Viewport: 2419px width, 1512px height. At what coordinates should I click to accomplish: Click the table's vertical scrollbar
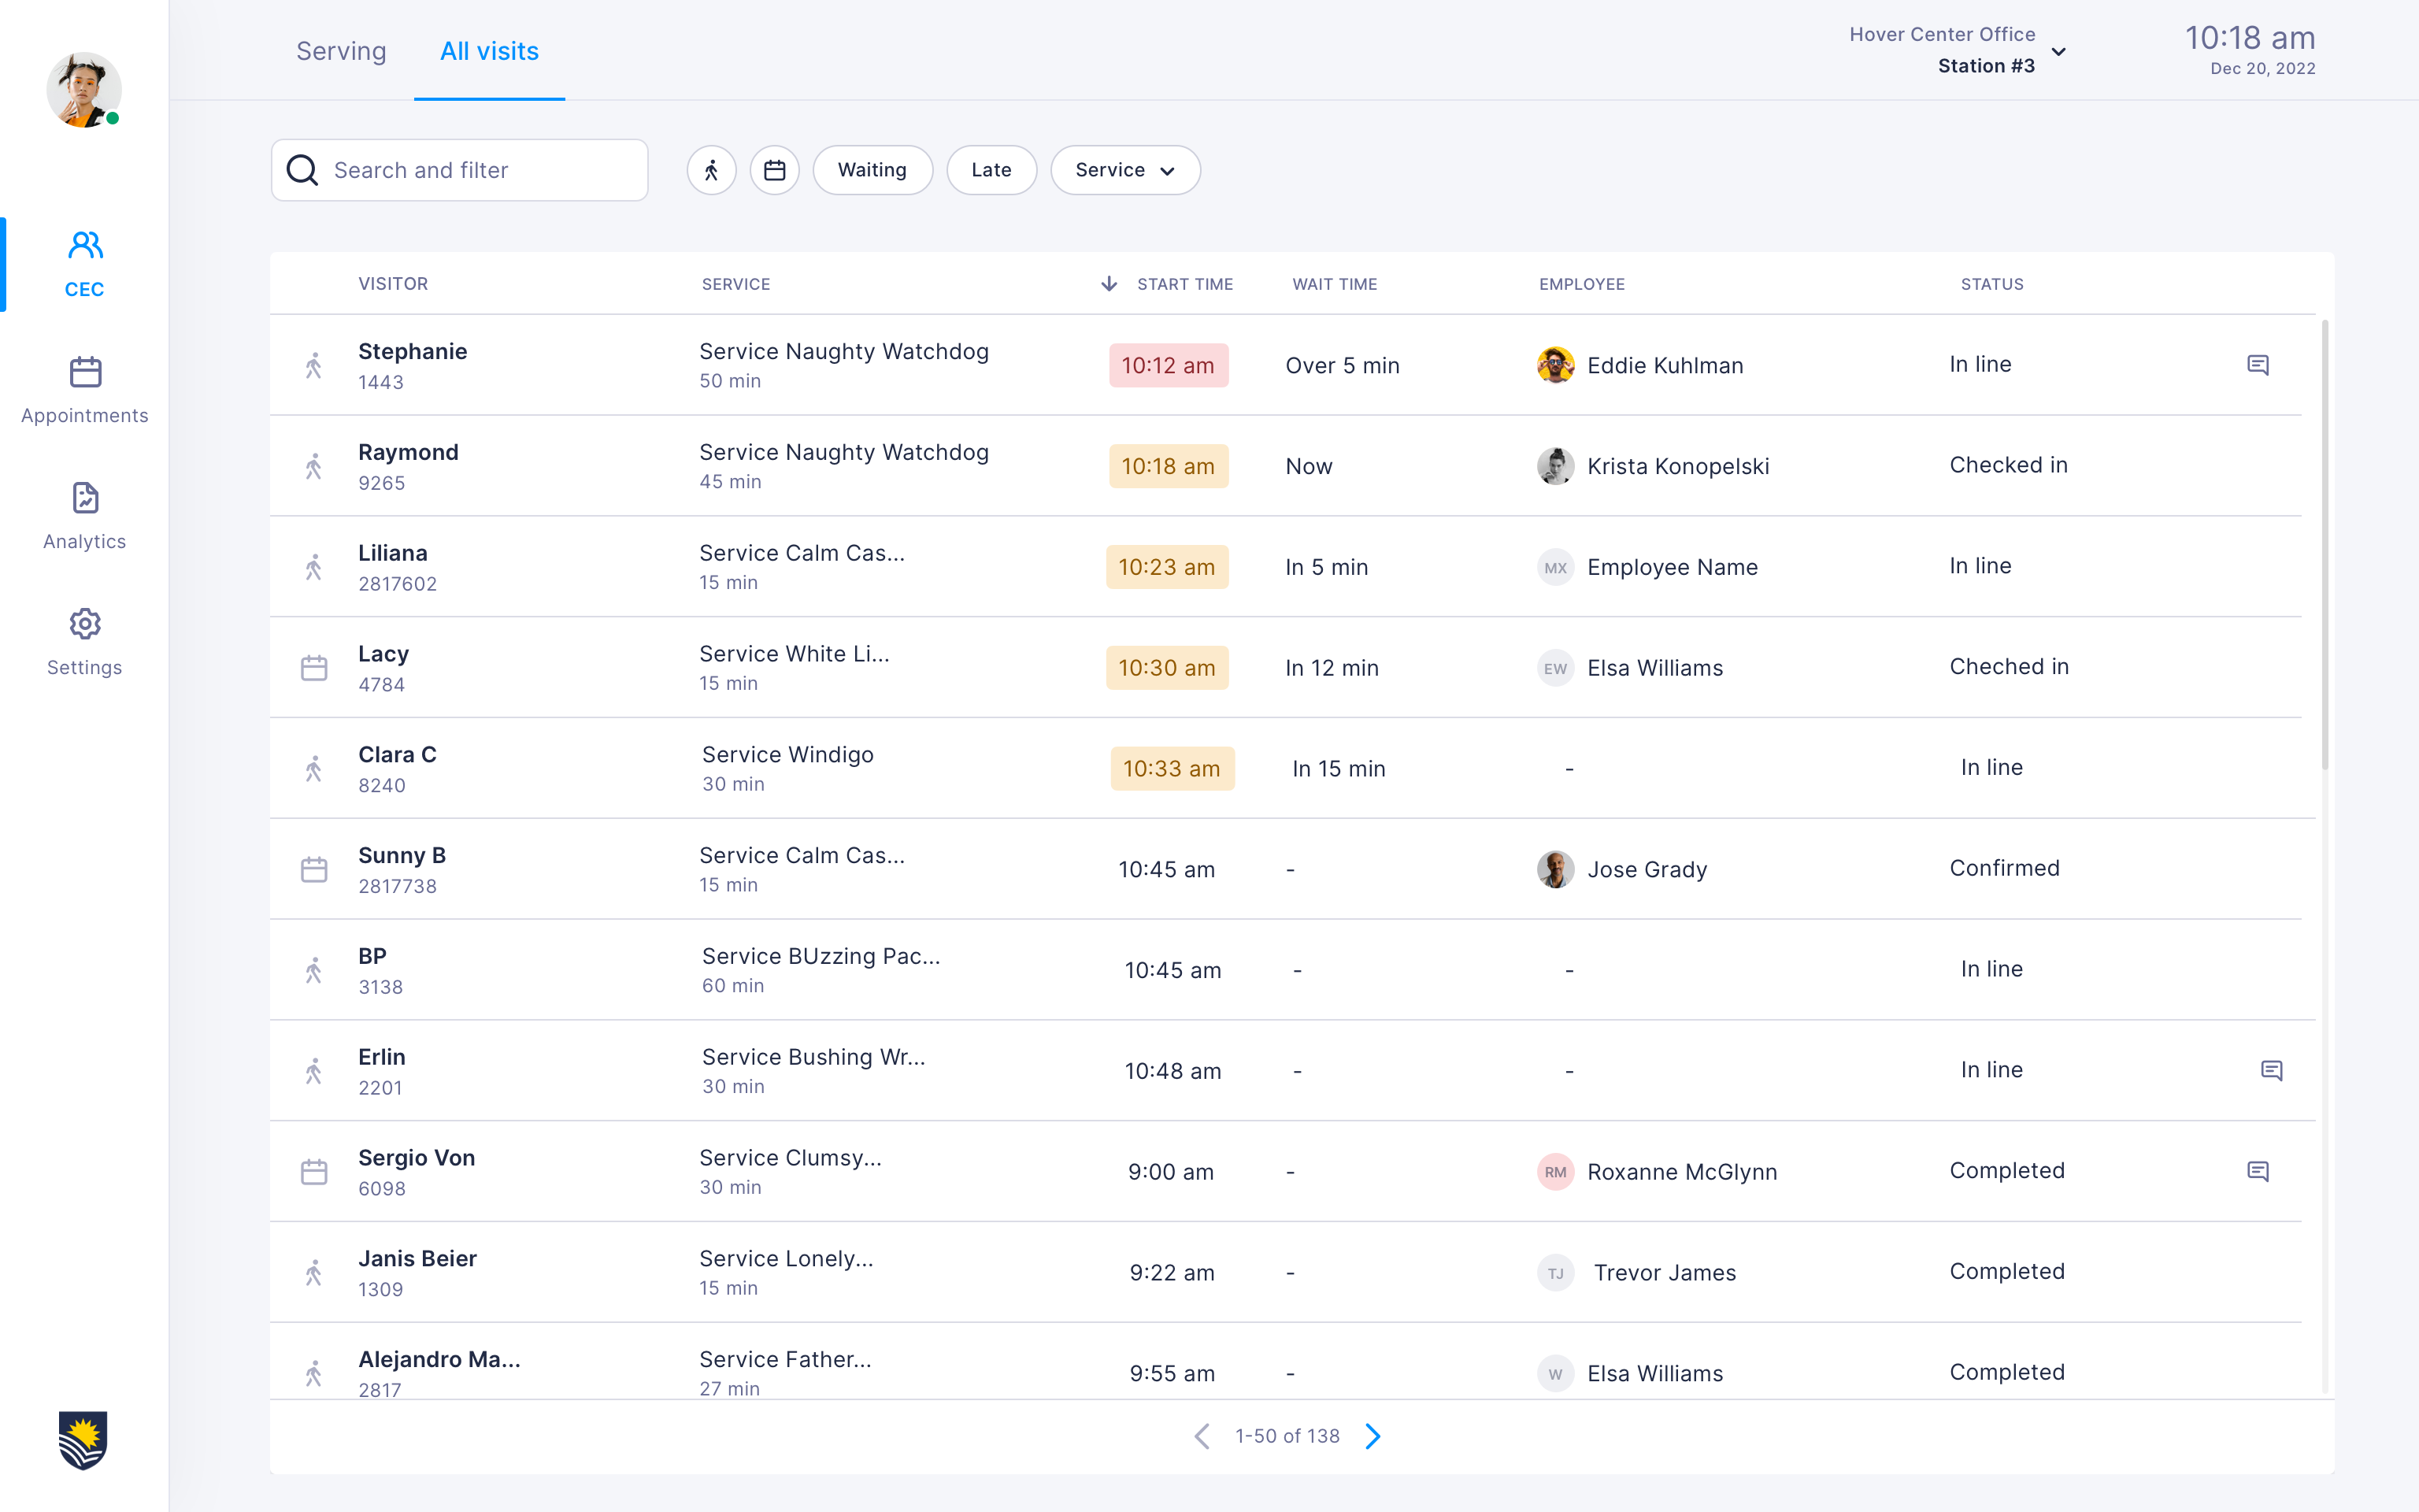[x=2325, y=545]
